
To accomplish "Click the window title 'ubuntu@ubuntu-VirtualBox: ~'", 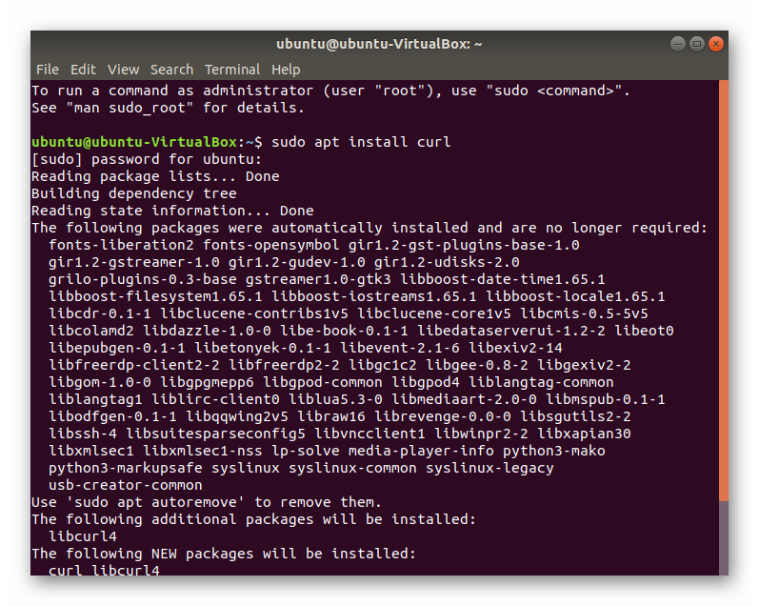I will (x=379, y=44).
